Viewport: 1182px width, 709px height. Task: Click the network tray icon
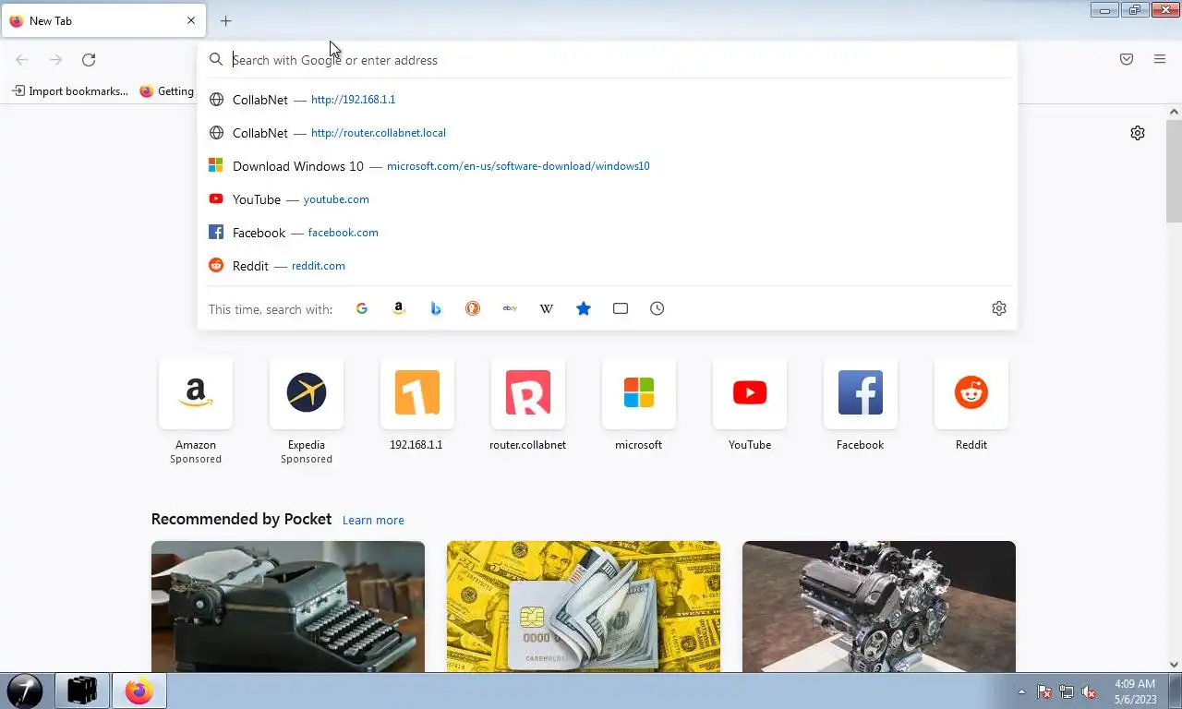pyautogui.click(x=1067, y=691)
